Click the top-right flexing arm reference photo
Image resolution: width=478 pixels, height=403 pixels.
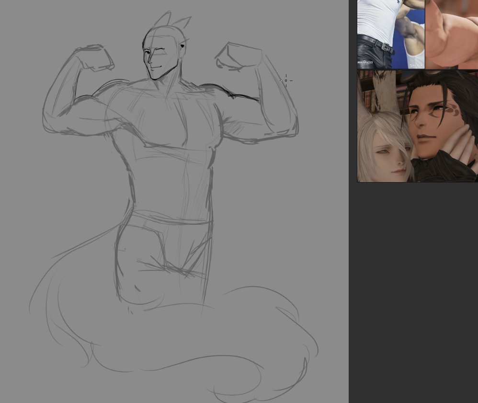click(x=453, y=34)
